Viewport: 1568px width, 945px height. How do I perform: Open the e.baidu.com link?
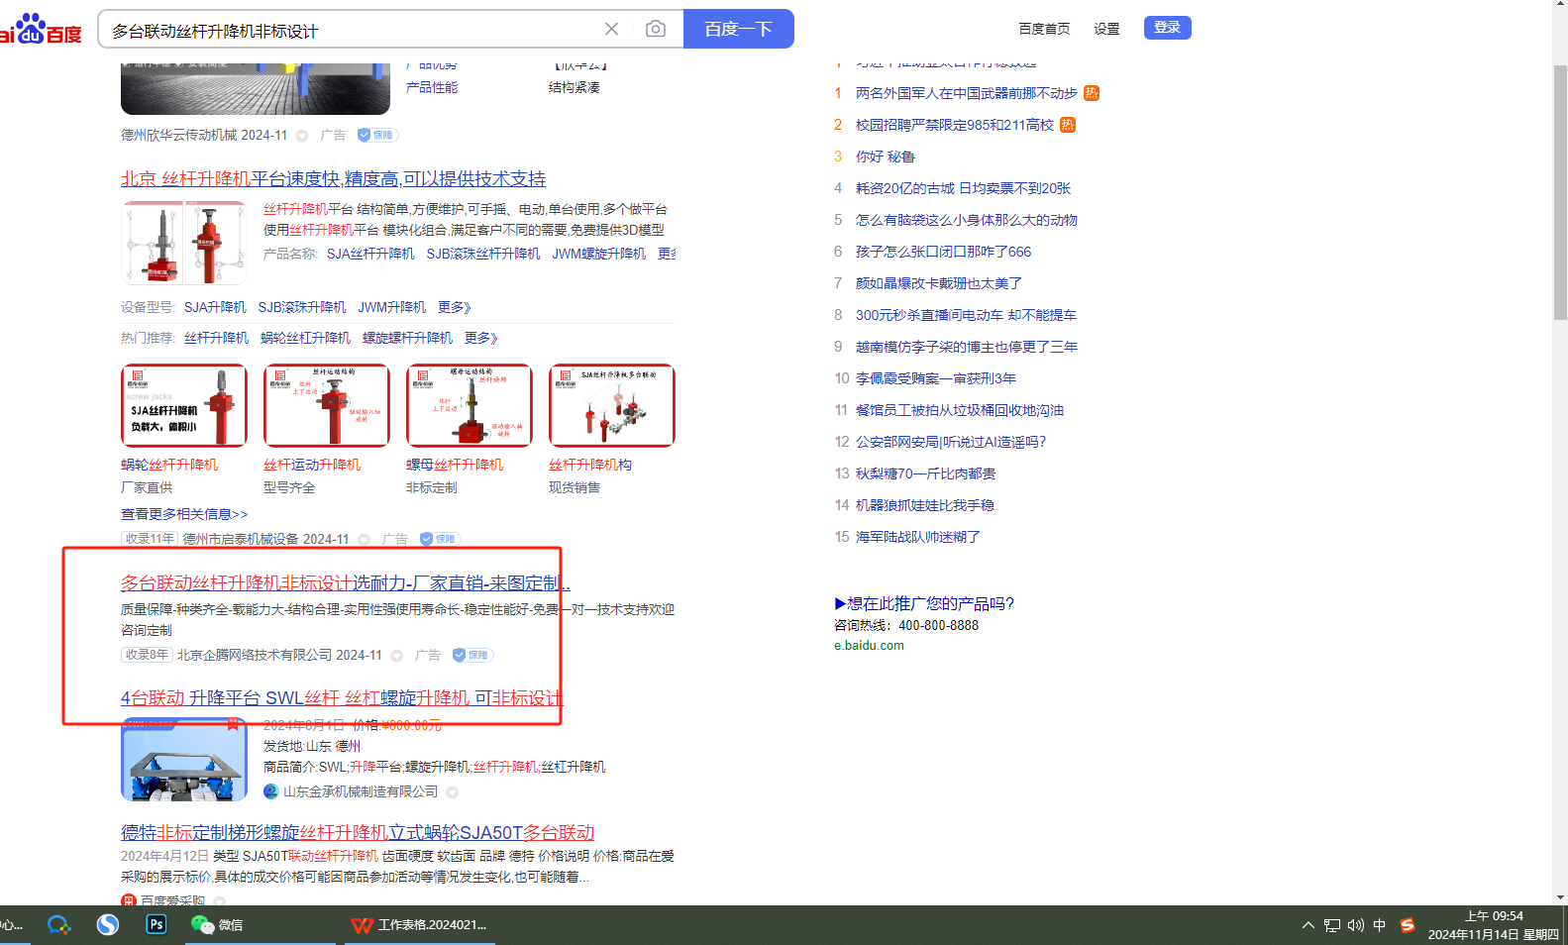[x=869, y=646]
